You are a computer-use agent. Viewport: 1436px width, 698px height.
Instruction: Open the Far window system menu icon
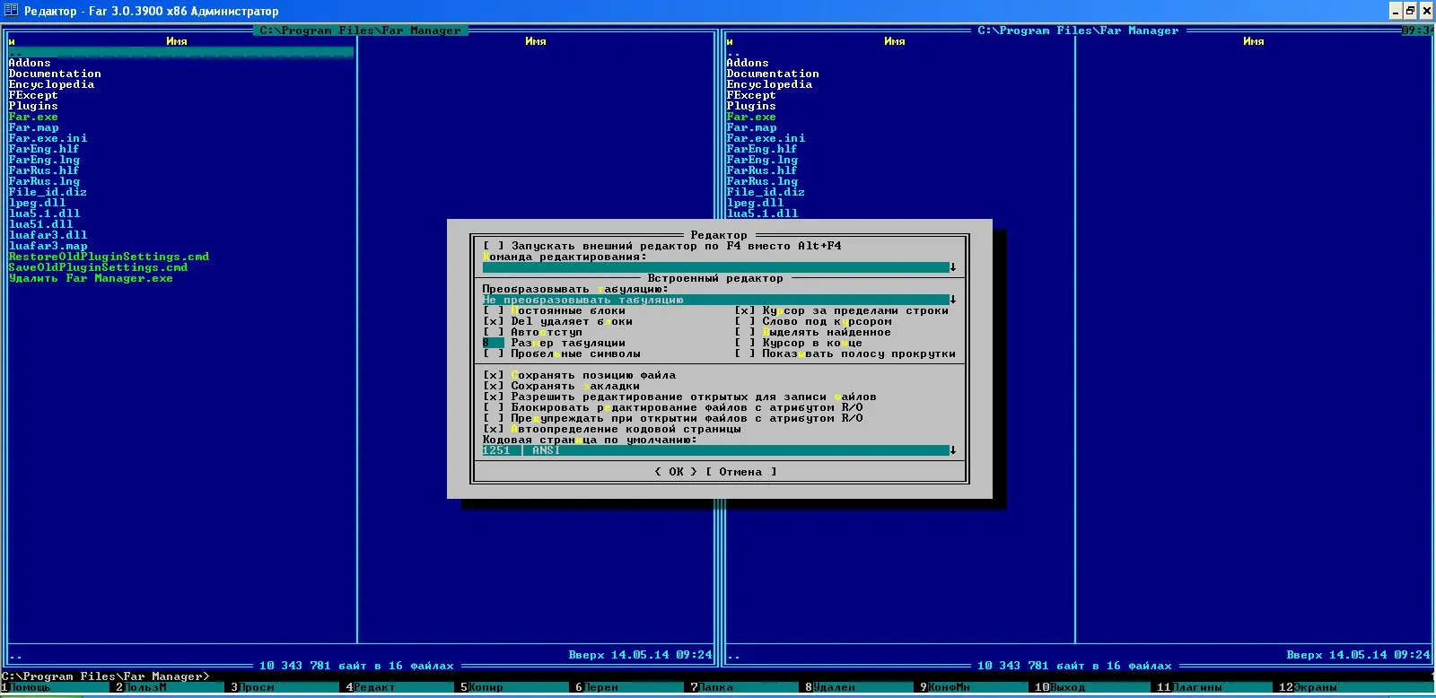11,11
